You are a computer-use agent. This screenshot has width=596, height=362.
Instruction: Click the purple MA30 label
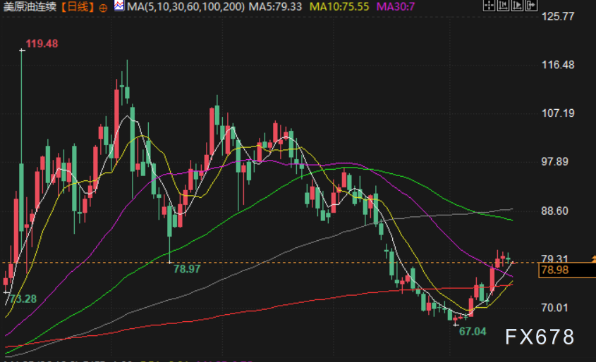coord(395,7)
